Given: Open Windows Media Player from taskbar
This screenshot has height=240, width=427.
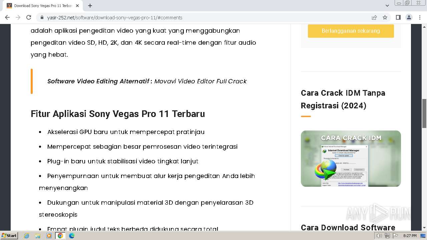Looking at the screenshot, I should click(49, 236).
